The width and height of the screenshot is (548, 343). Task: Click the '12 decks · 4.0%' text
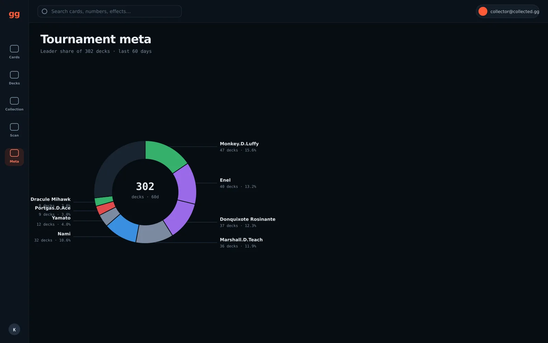[x=53, y=224]
